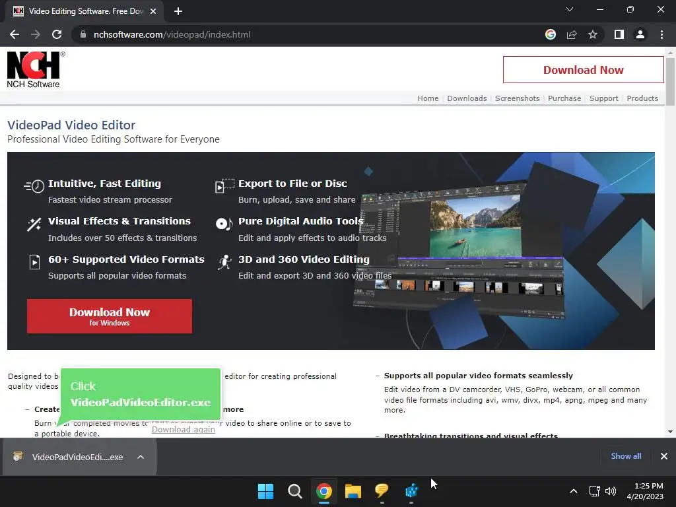Open the Downloads navigation link
This screenshot has height=507, width=676.
[x=467, y=98]
